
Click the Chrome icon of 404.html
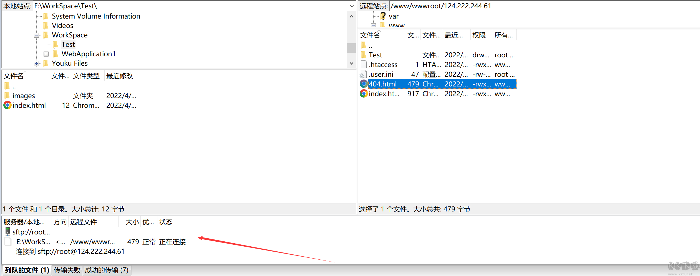pyautogui.click(x=364, y=84)
